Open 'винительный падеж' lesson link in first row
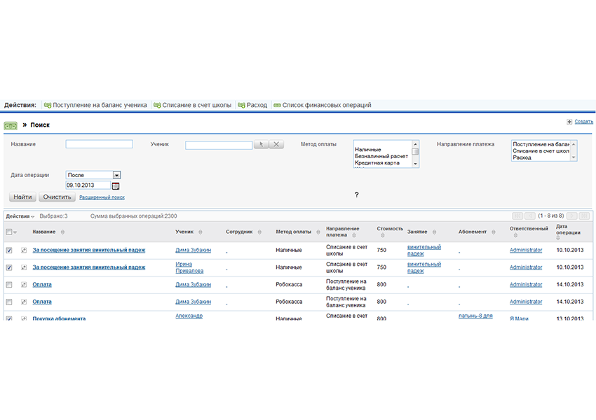 pos(424,250)
